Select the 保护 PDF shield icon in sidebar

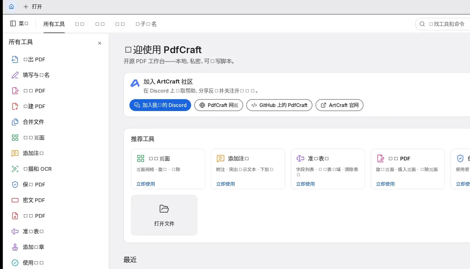coord(15,185)
